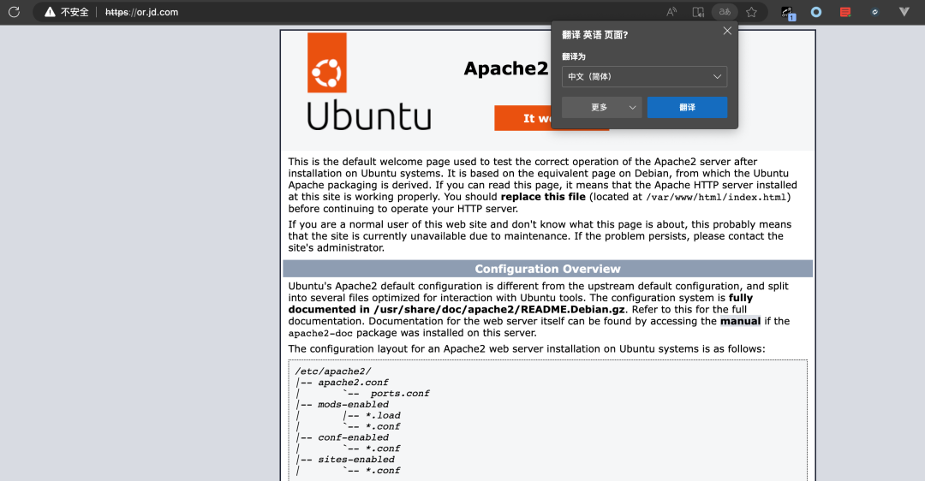The width and height of the screenshot is (925, 481).
Task: Click the blue circle extension icon
Action: point(816,12)
